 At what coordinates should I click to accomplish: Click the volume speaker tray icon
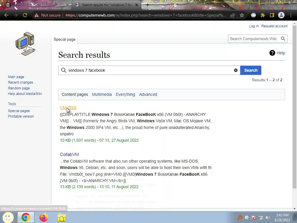click(x=268, y=217)
